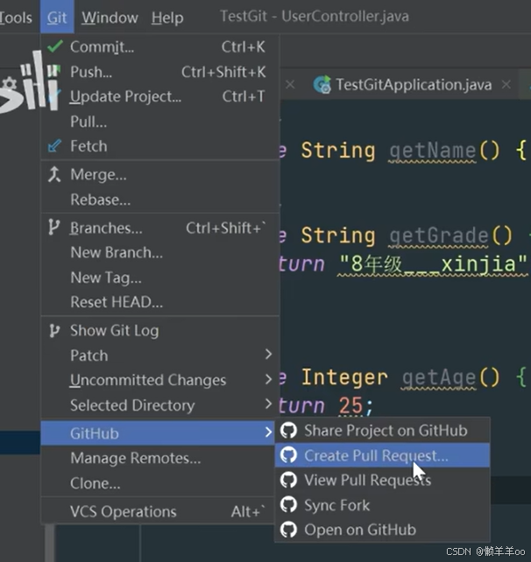531x562 pixels.
Task: Click GitHub icon beside Open on GitHub
Action: (288, 530)
